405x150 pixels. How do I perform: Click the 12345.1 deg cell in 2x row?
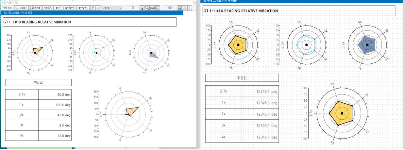(261, 114)
